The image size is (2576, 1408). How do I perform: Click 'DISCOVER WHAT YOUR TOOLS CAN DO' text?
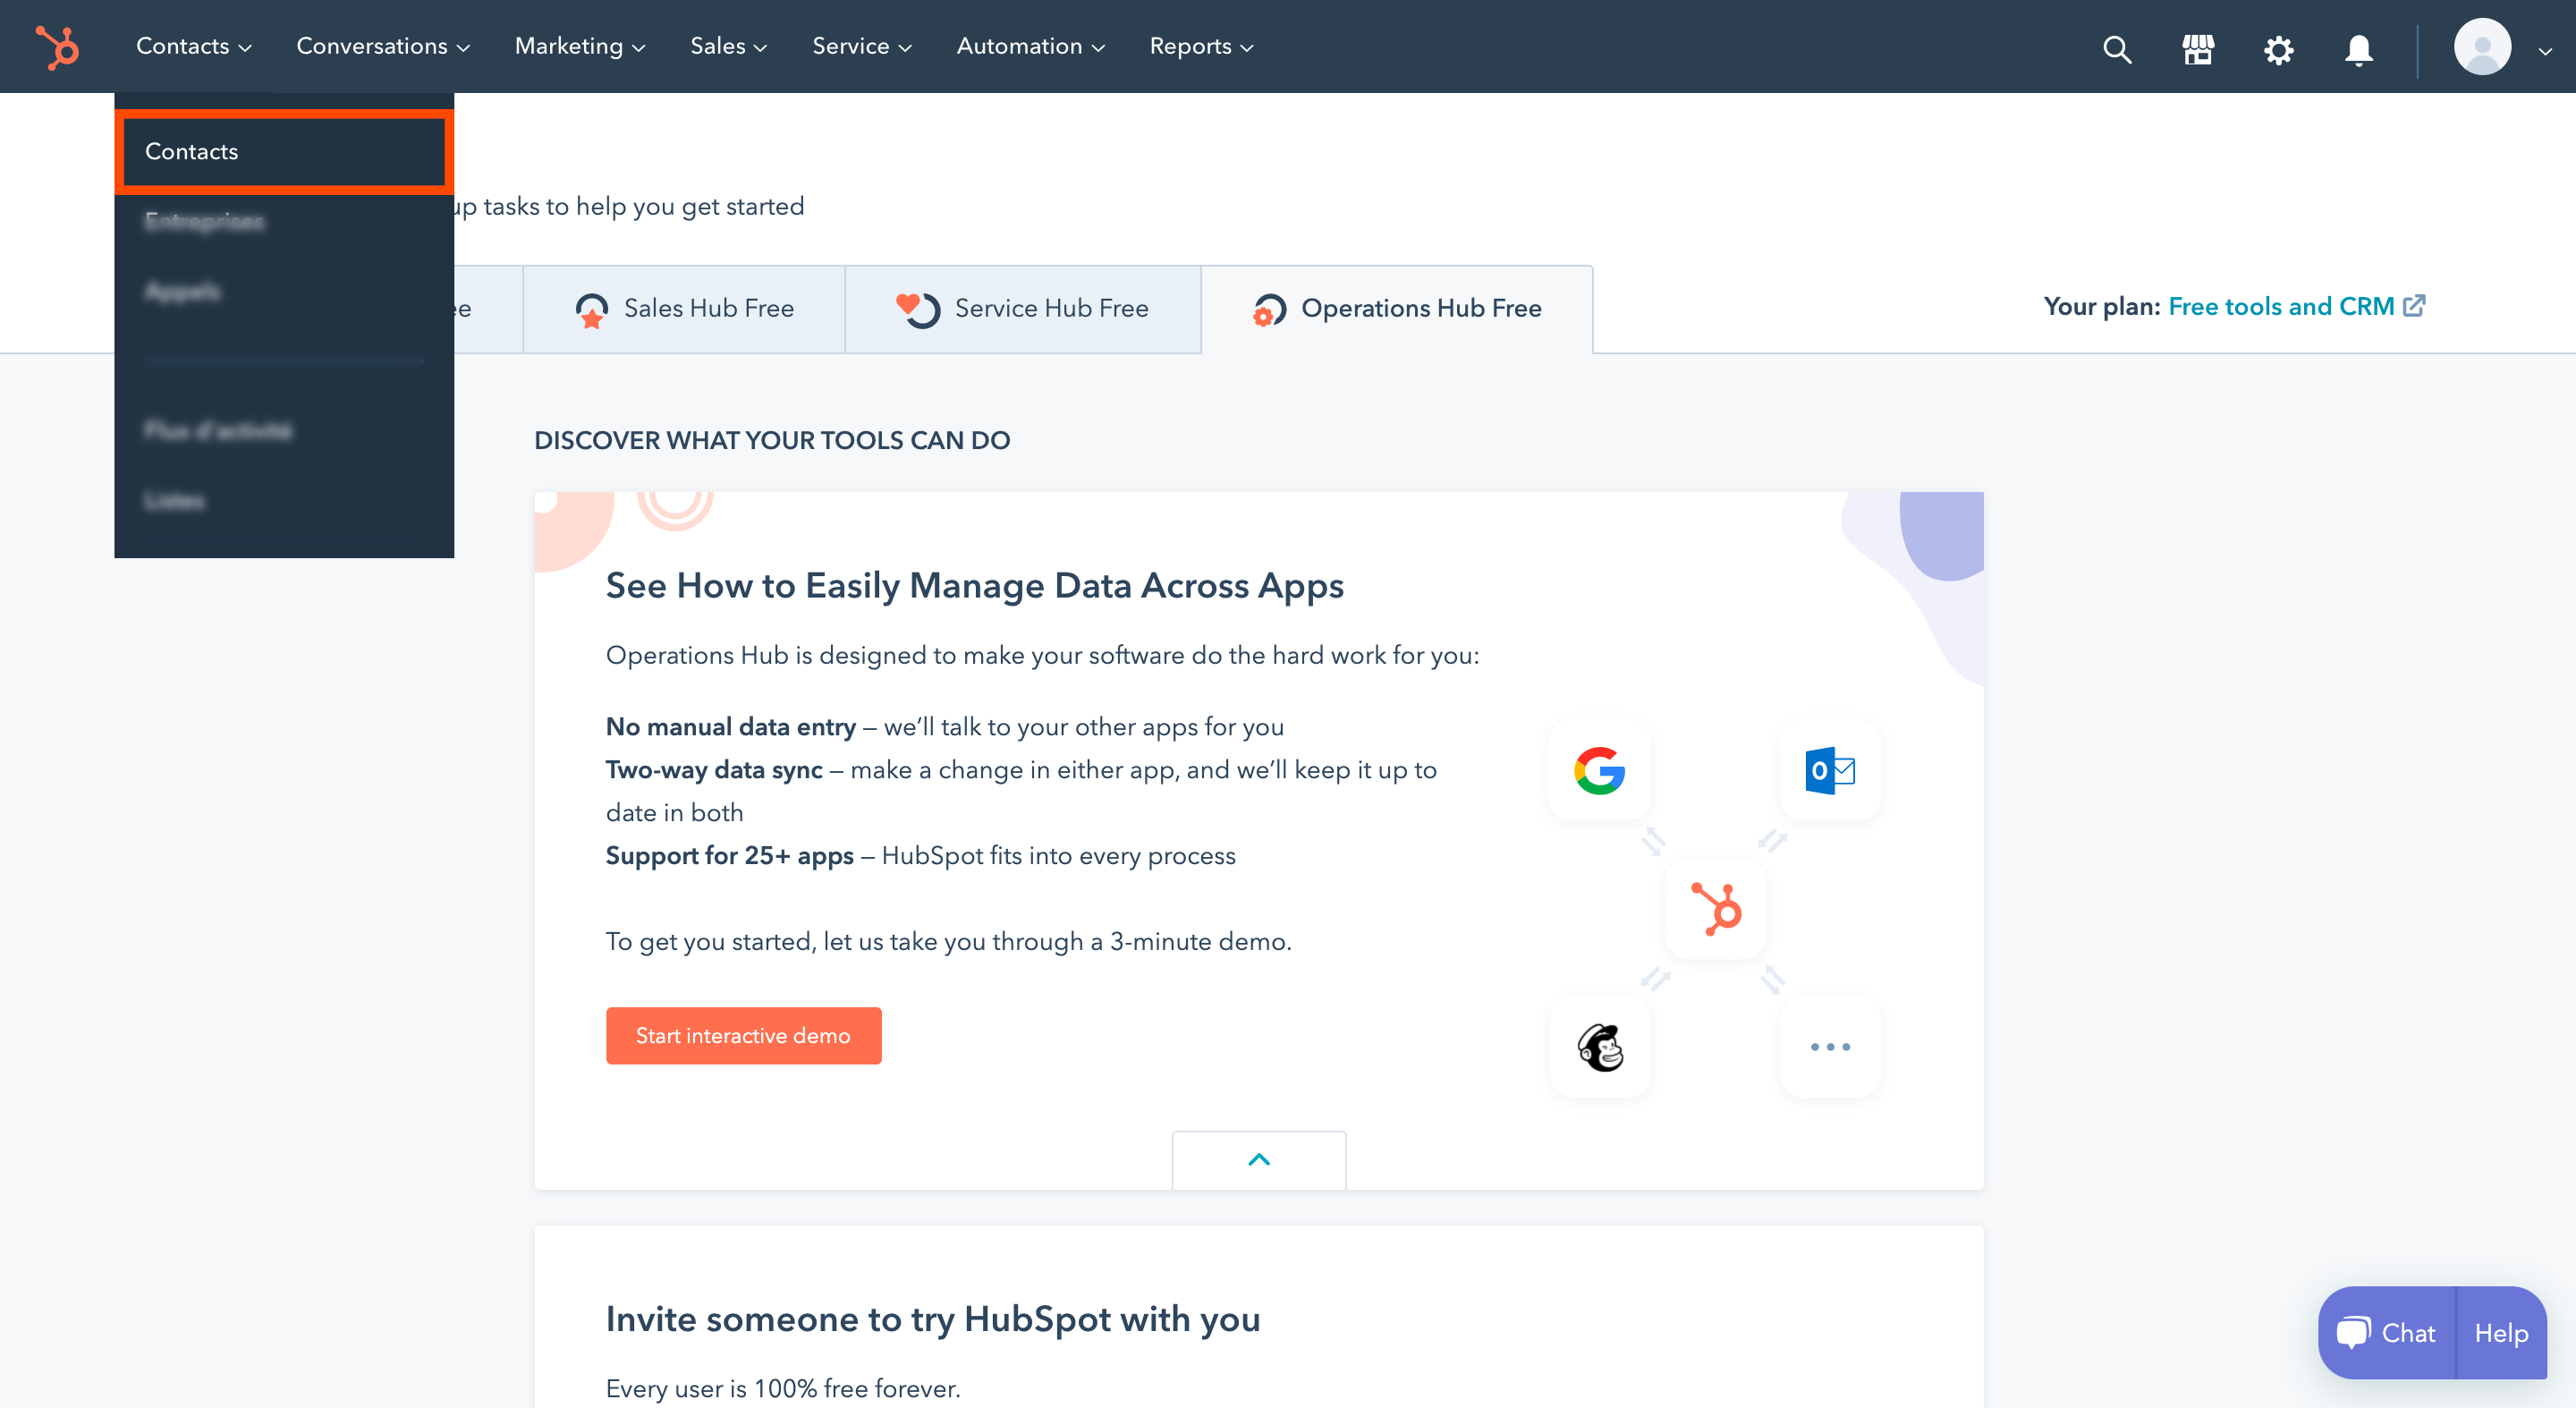click(772, 440)
